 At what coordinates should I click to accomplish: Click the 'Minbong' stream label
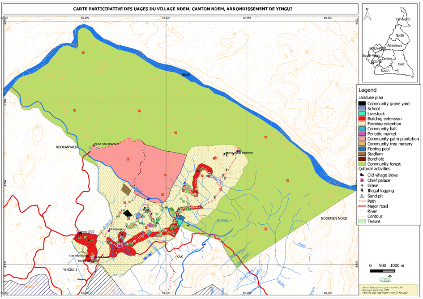222,220
